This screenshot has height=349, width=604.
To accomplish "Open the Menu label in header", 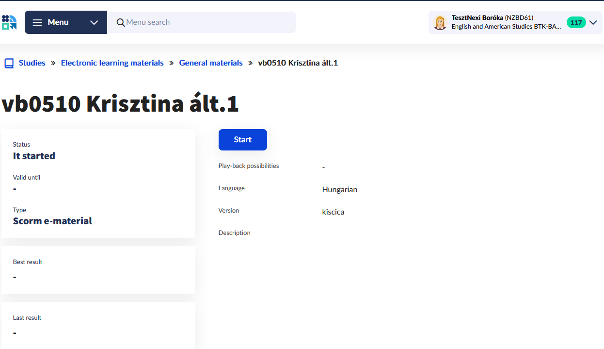I will 58,22.
